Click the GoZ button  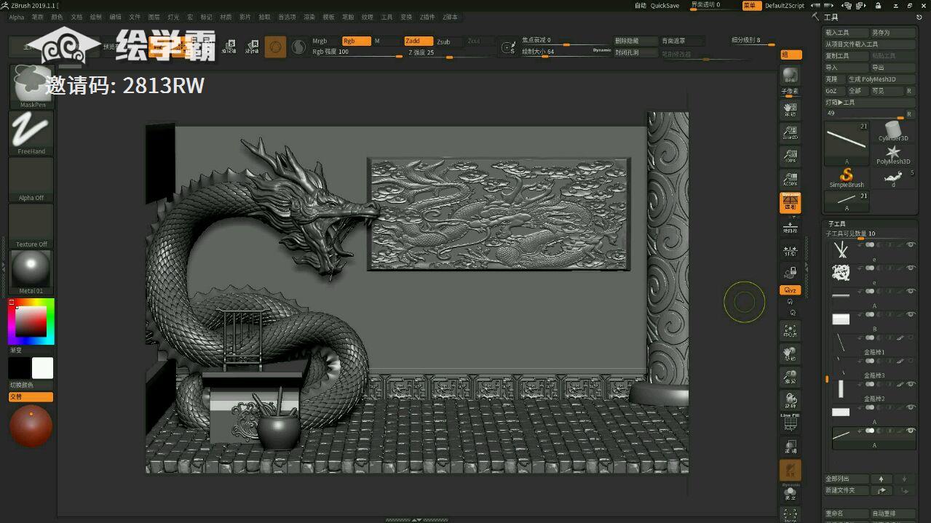(834, 91)
